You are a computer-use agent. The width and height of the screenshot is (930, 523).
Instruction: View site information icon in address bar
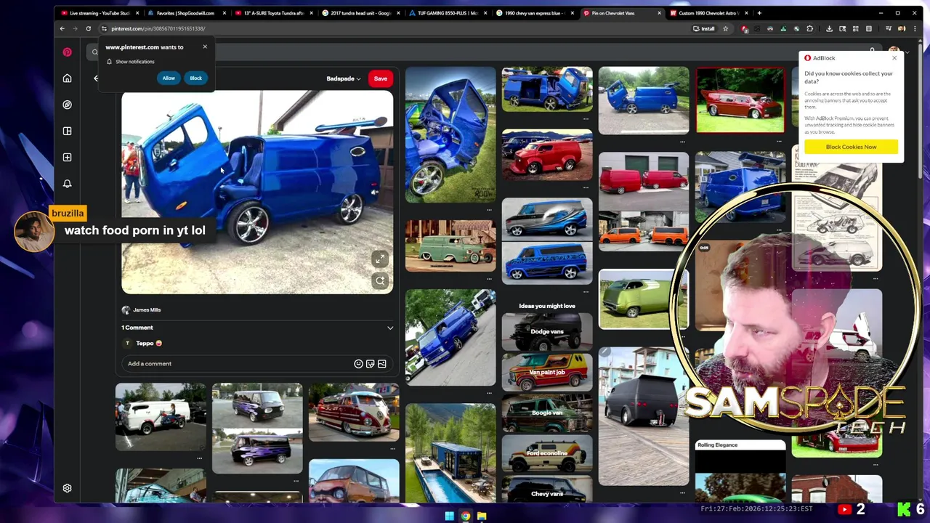point(104,28)
